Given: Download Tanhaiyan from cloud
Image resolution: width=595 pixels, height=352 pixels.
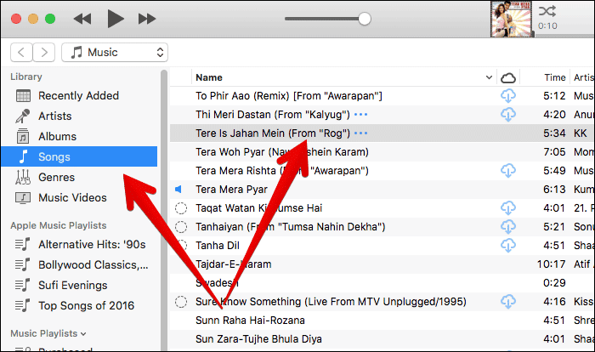Looking at the screenshot, I should (508, 227).
